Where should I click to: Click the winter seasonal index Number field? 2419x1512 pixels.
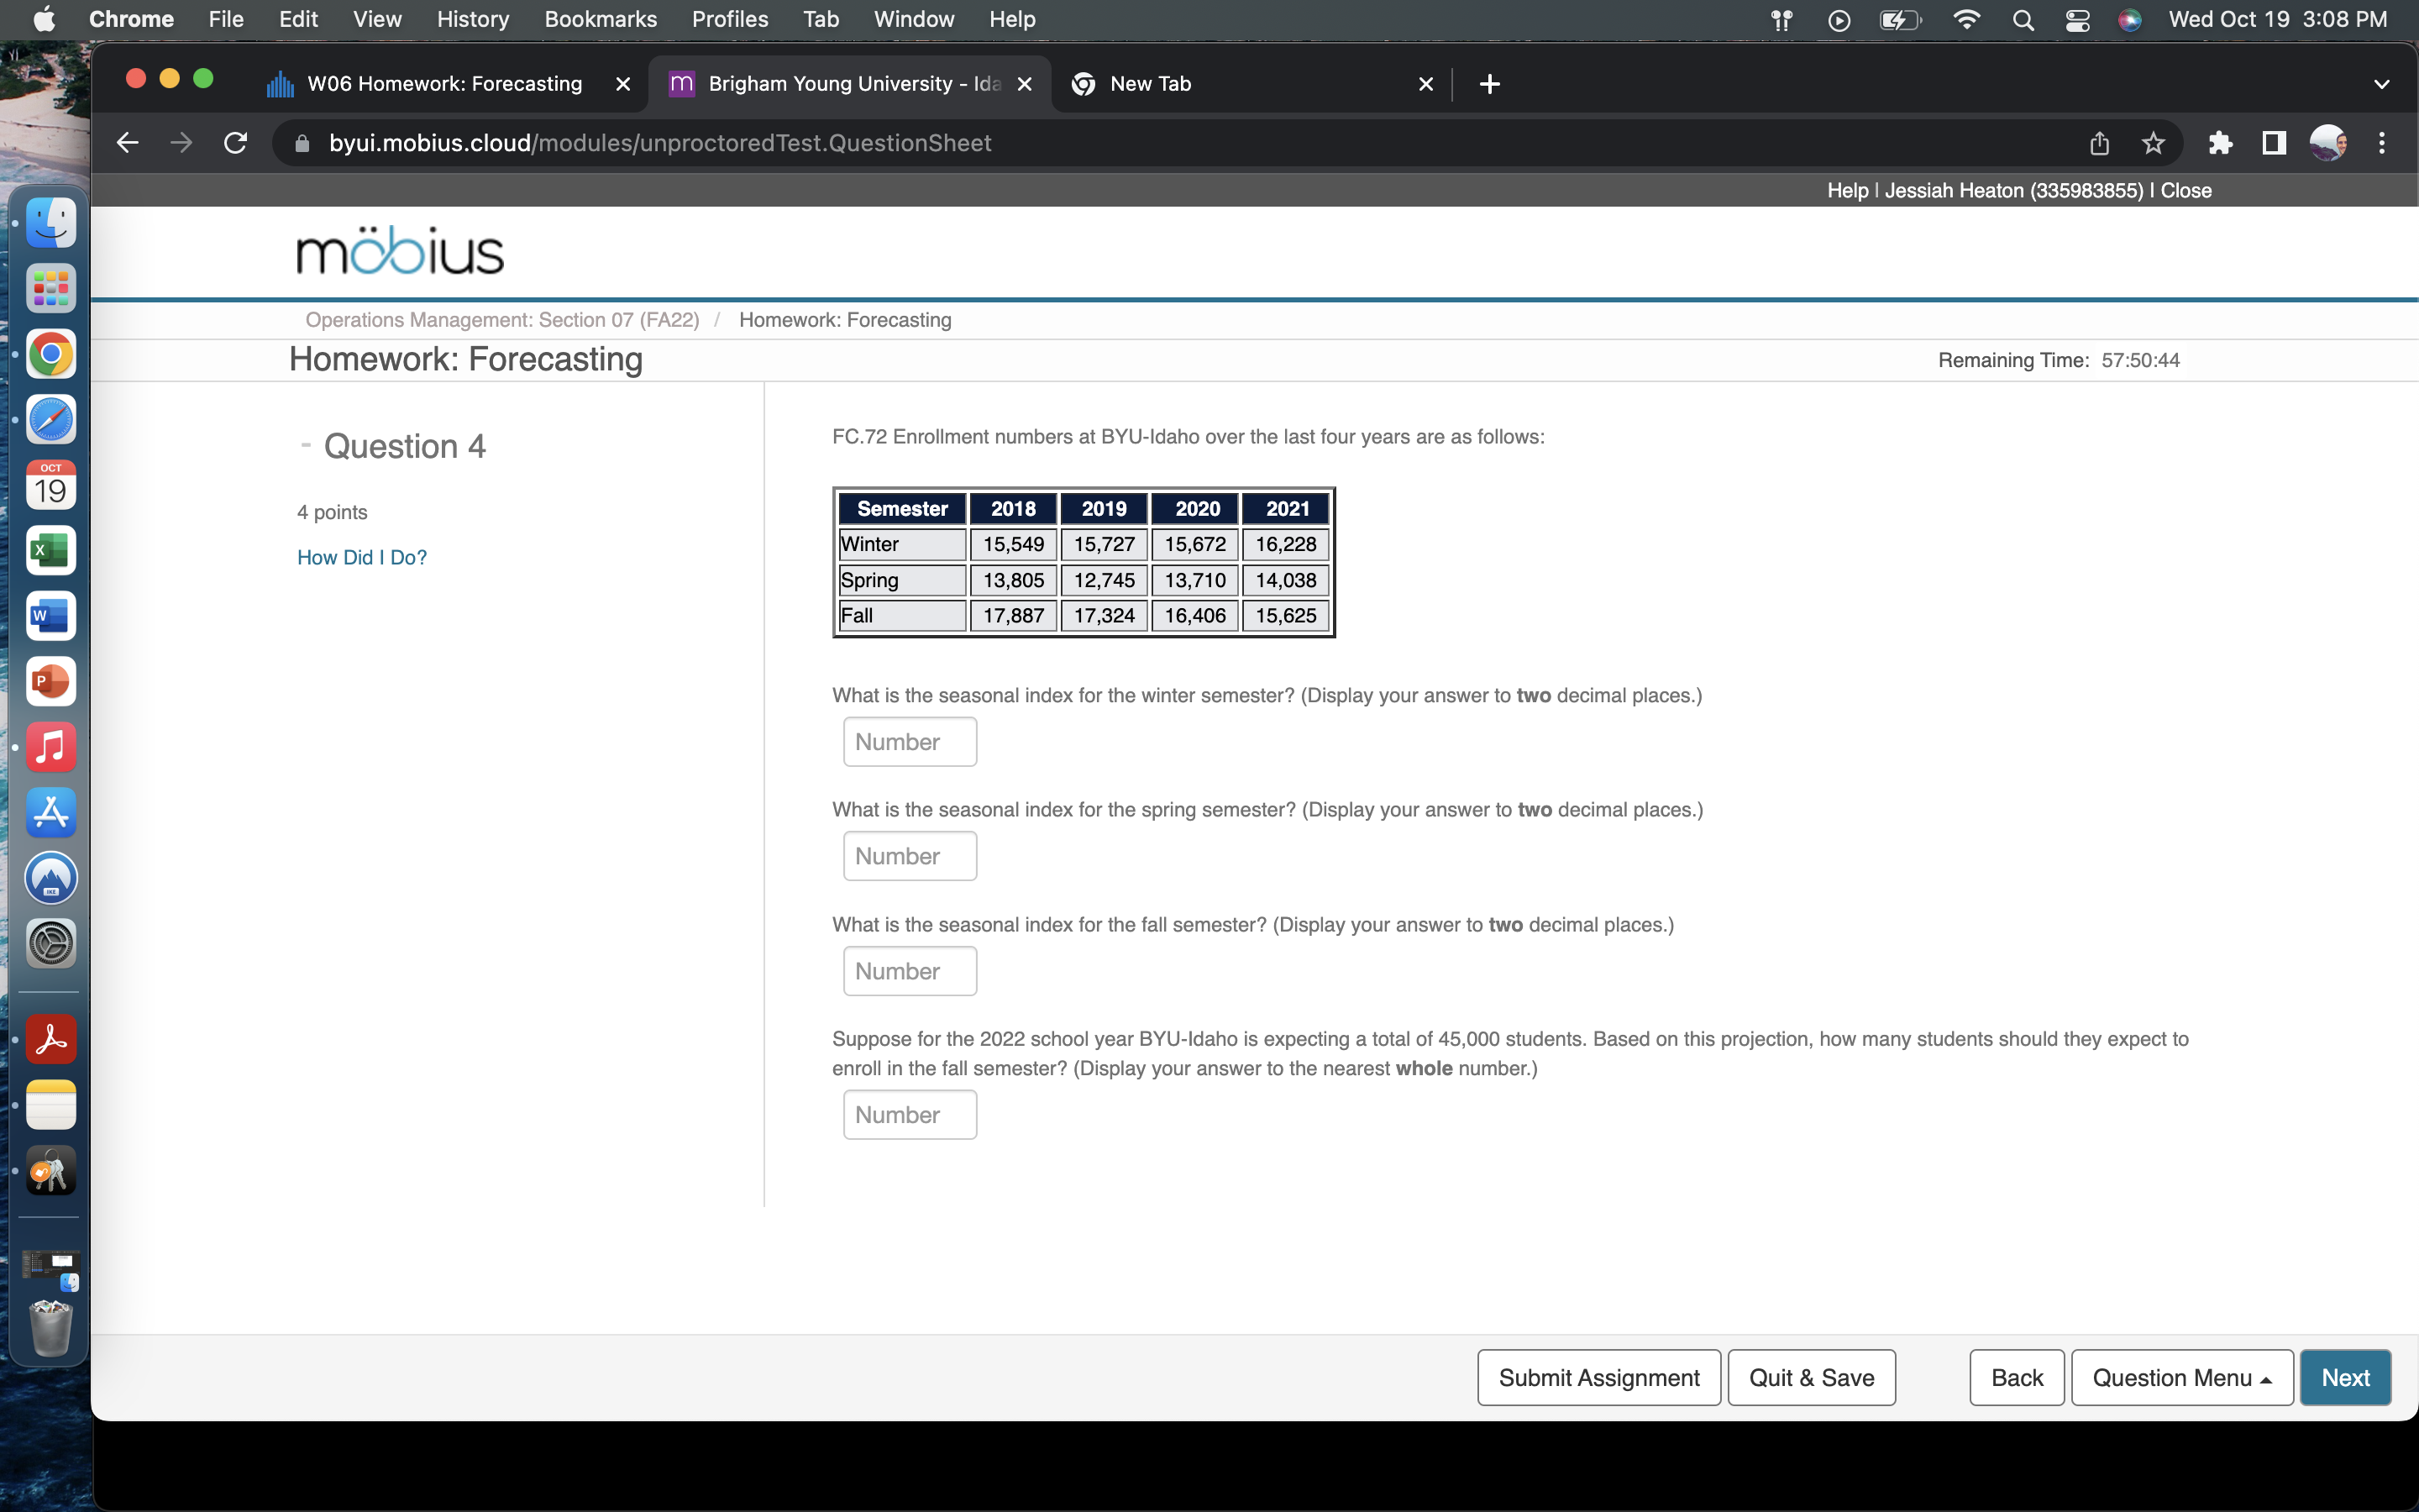(909, 741)
